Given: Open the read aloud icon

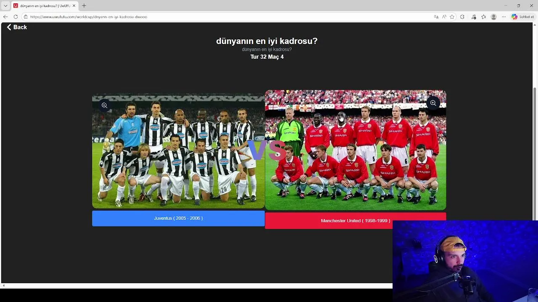Looking at the screenshot, I should pos(444,17).
